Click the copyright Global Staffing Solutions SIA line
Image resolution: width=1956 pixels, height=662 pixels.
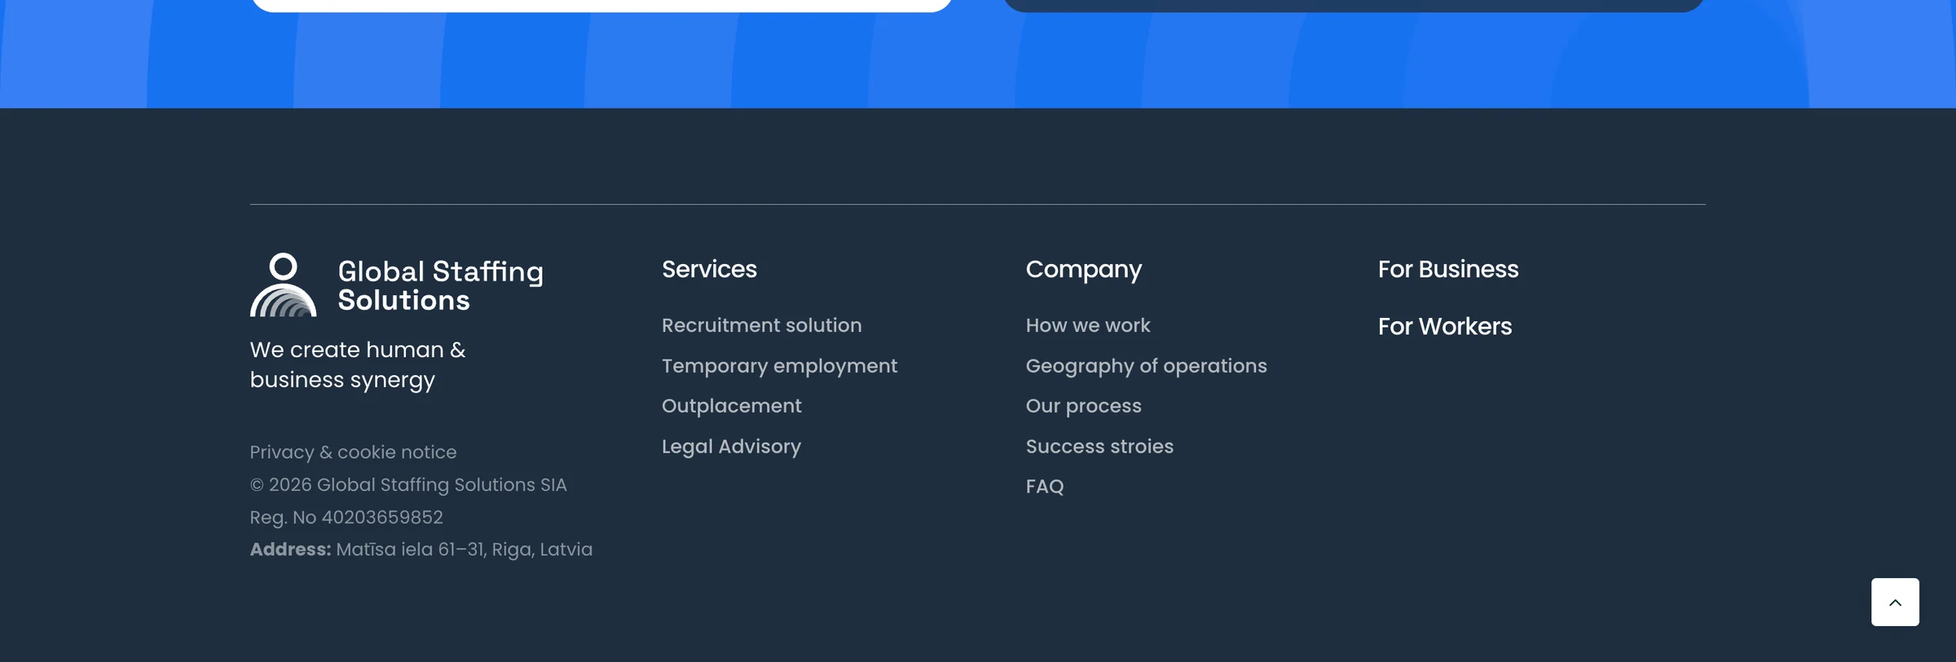click(x=407, y=485)
